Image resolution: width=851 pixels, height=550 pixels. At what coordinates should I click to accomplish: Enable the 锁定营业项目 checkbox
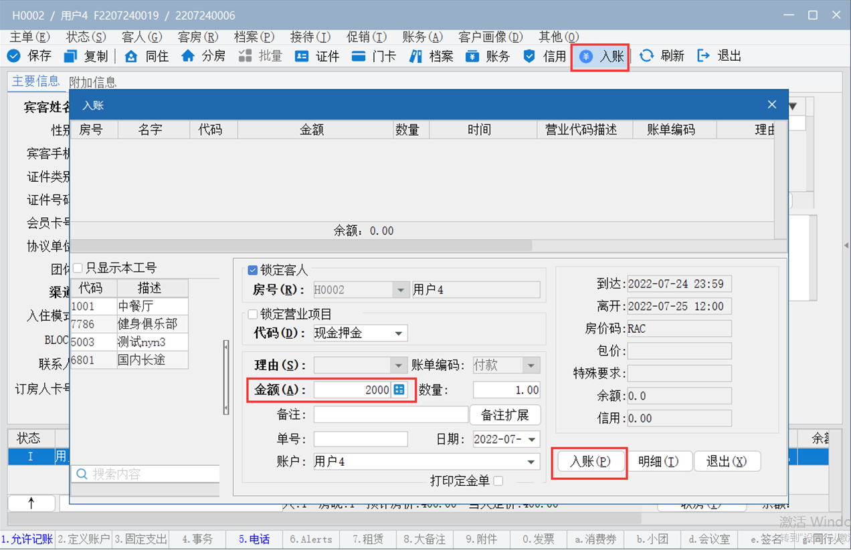tap(252, 314)
